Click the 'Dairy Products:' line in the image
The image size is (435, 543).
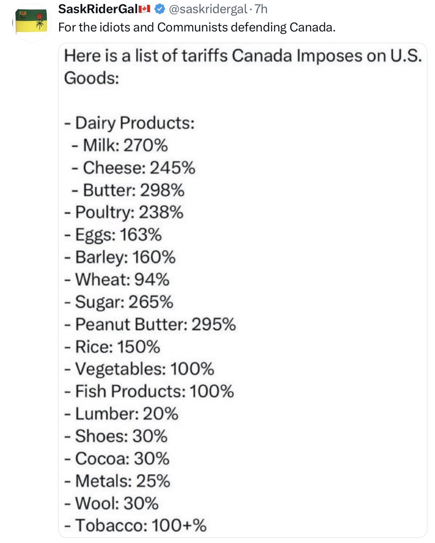129,123
